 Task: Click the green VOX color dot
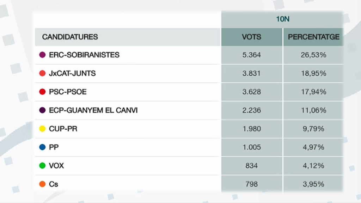42,166
